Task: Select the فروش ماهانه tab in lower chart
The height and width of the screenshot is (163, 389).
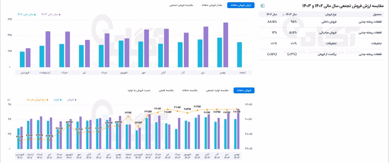Action: [244, 90]
